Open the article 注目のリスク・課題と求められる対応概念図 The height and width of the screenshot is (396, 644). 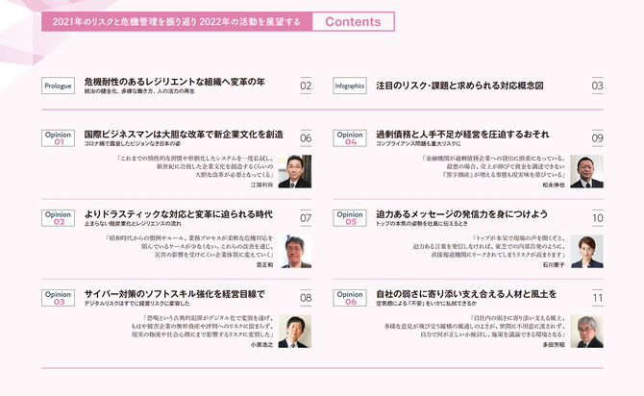pyautogui.click(x=459, y=86)
